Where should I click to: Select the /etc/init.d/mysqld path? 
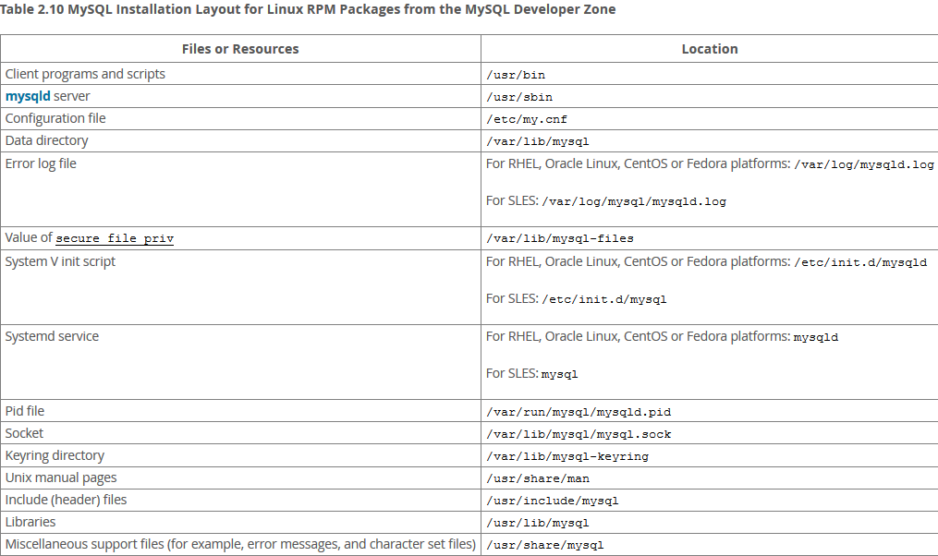[860, 262]
